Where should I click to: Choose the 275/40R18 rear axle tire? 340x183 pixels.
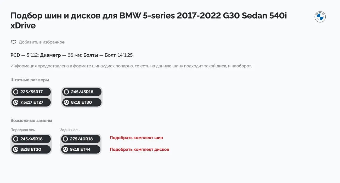click(81, 139)
